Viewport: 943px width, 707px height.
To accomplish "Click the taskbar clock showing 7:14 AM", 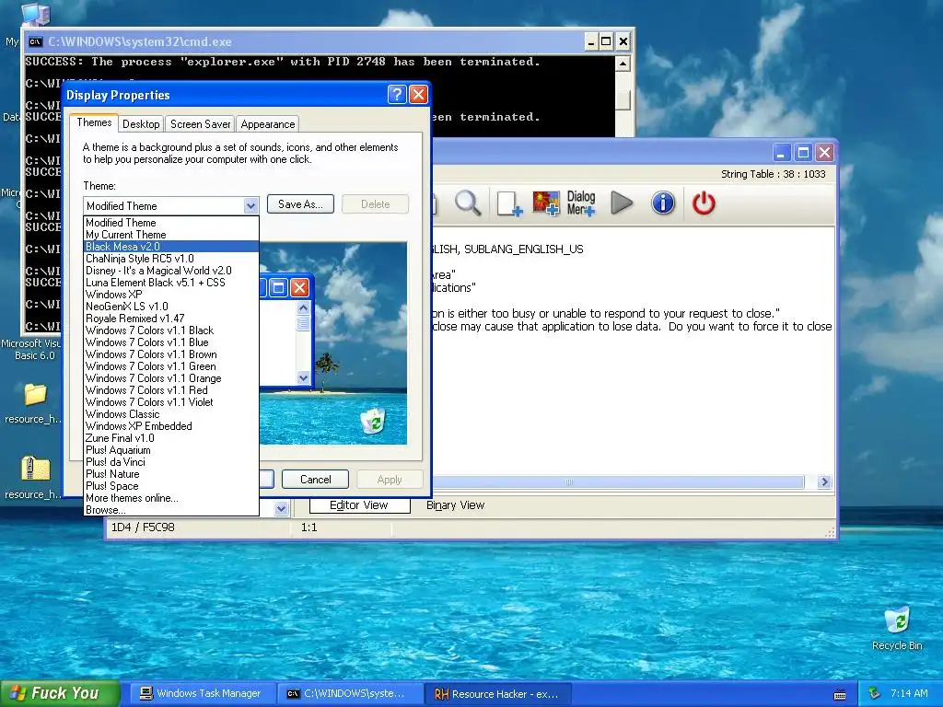I will pos(909,693).
